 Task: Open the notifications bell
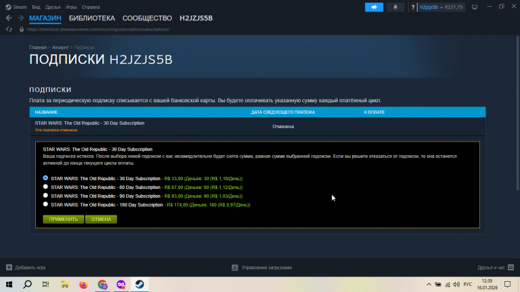(395, 7)
